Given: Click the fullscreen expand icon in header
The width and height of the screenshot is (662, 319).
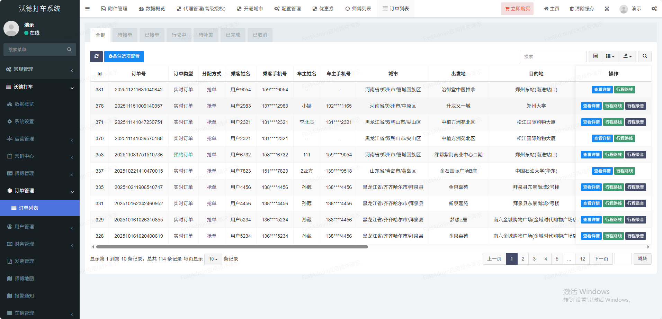Looking at the screenshot, I should point(607,9).
